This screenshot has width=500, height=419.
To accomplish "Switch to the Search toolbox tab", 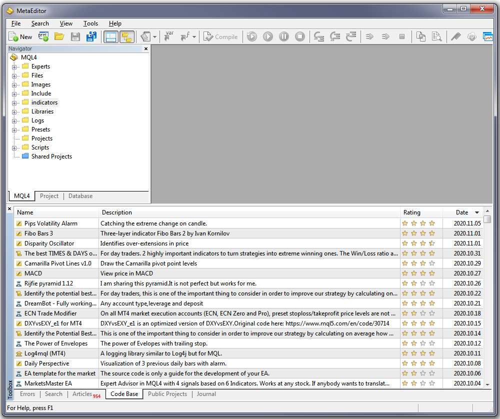I will coord(53,394).
